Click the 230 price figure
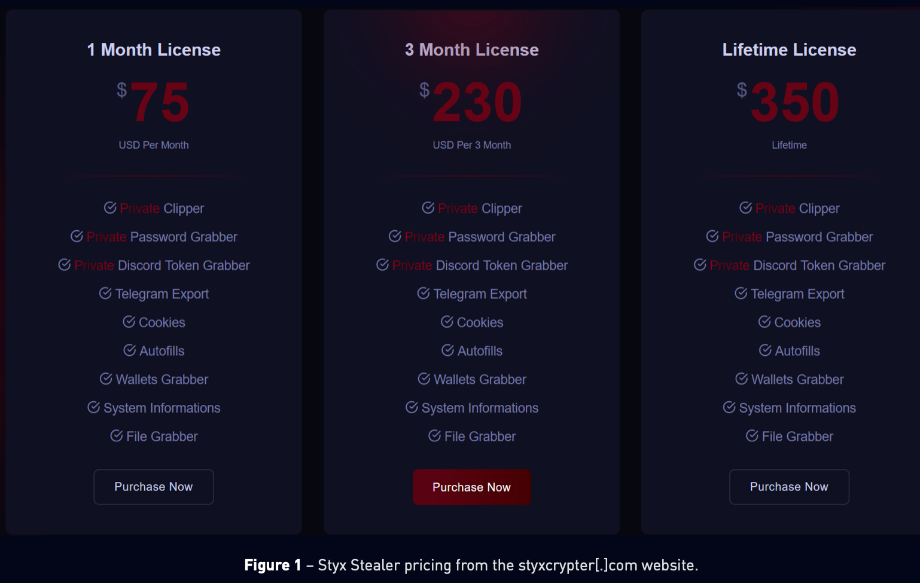 click(x=477, y=102)
